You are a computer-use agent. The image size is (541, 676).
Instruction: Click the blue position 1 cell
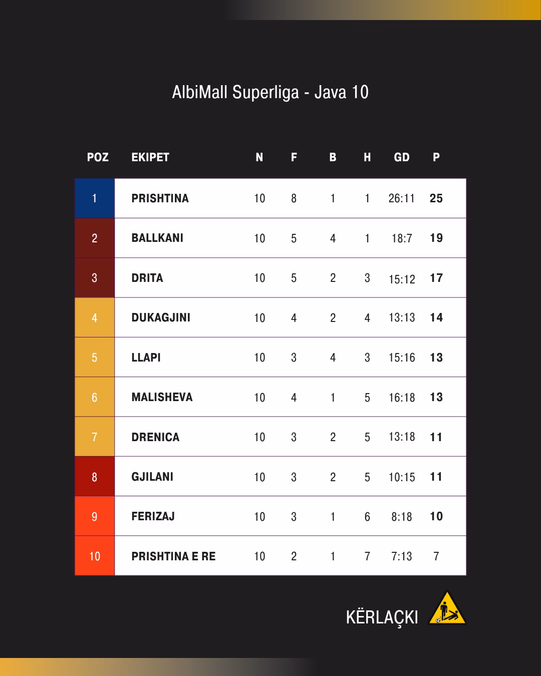coord(95,198)
